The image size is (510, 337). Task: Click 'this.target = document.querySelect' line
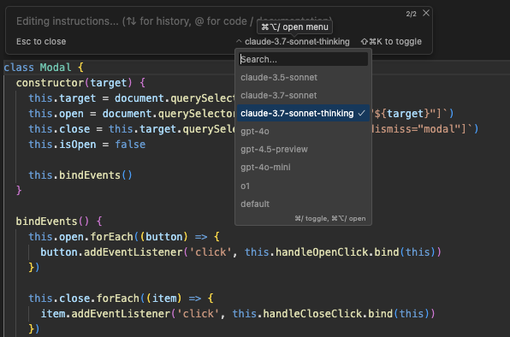pyautogui.click(x=132, y=98)
